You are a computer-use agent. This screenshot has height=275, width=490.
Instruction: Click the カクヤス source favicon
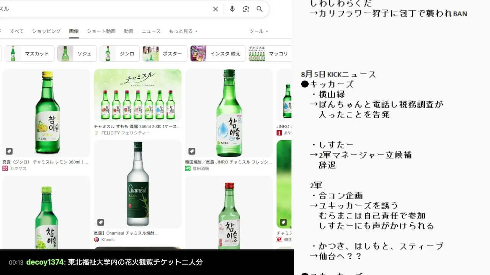tap(5, 168)
